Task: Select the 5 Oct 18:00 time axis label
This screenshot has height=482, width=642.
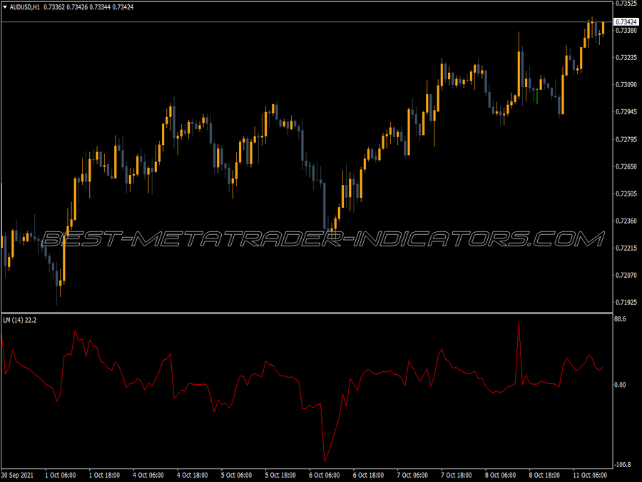Action: click(x=280, y=475)
